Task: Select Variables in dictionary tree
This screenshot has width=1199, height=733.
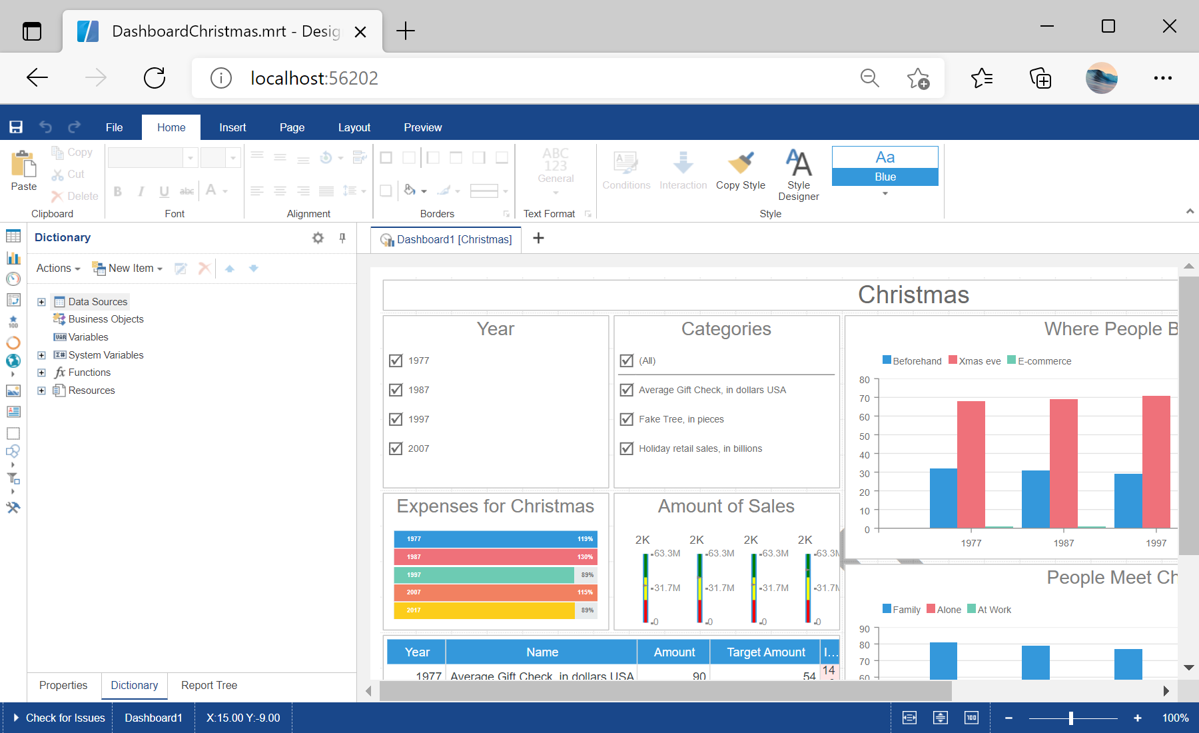Action: (x=81, y=337)
